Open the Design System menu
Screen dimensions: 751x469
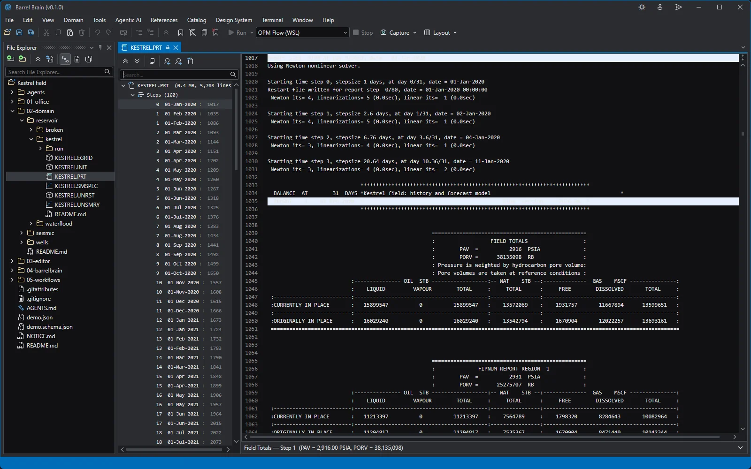click(234, 20)
